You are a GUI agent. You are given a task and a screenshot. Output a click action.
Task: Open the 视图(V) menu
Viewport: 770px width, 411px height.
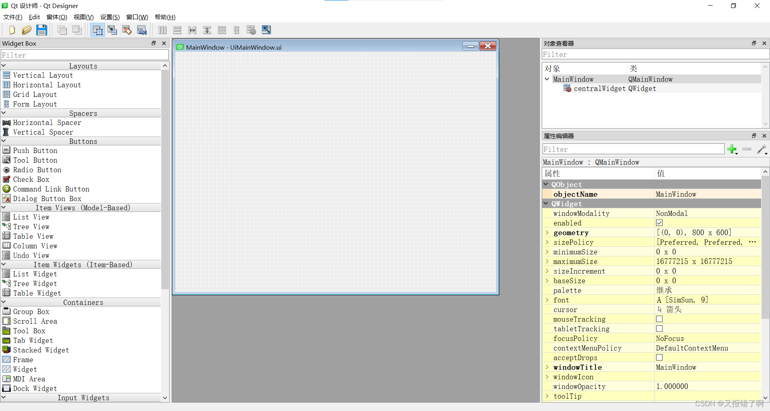click(x=83, y=17)
